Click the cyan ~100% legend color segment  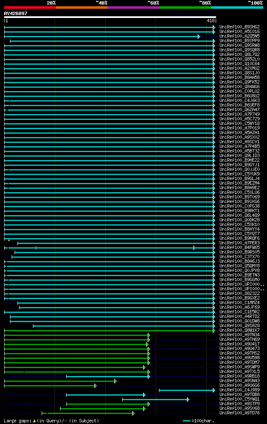coord(237,8)
